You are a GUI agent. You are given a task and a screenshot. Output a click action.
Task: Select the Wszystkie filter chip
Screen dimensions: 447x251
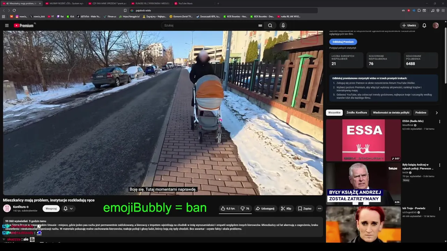click(334, 113)
